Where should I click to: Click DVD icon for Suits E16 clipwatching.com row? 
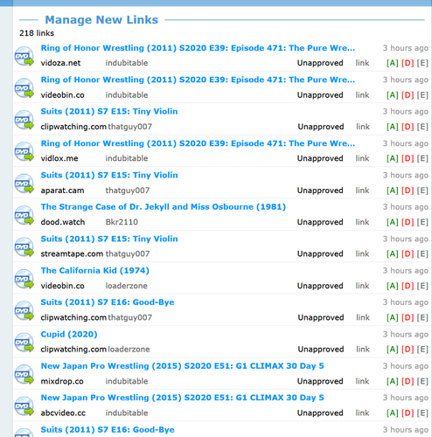click(x=24, y=310)
